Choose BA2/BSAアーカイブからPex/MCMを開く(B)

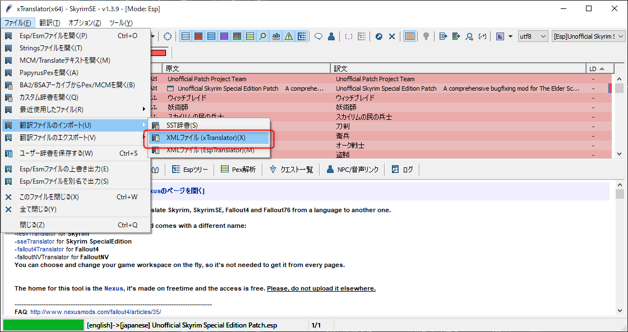pyautogui.click(x=76, y=85)
